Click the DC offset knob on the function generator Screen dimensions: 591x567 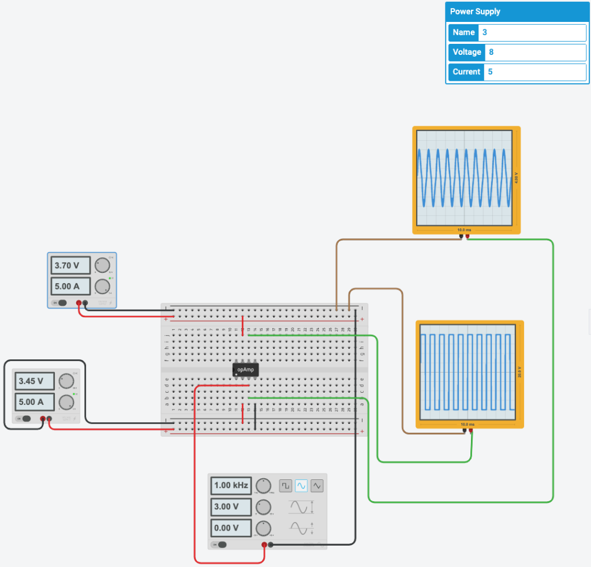(x=264, y=528)
